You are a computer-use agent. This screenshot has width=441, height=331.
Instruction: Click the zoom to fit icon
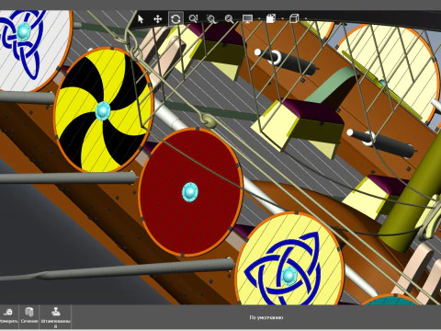(x=229, y=19)
